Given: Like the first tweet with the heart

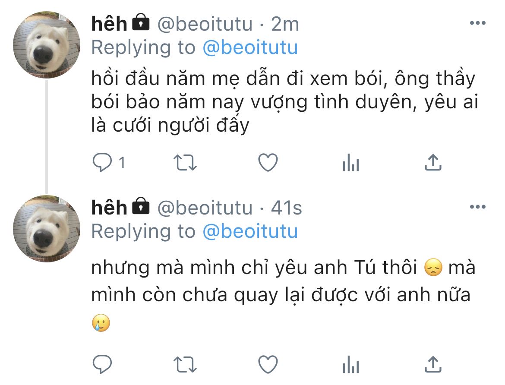Looking at the screenshot, I should tap(268, 162).
